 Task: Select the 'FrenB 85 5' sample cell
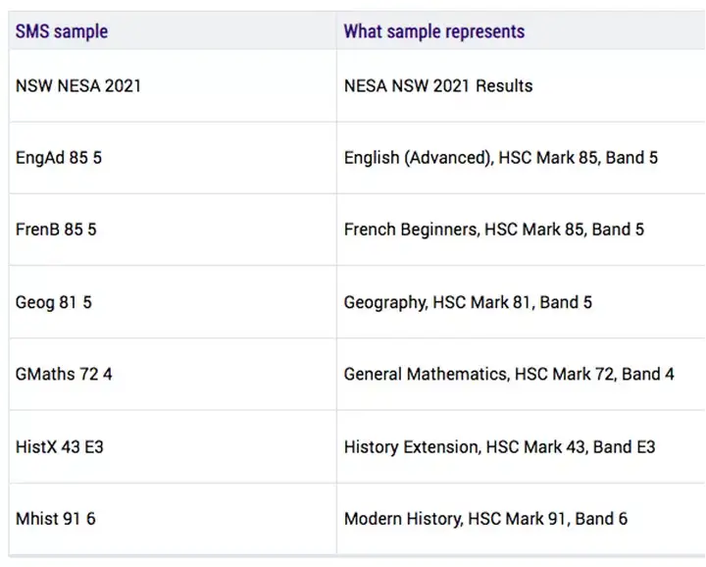tap(56, 230)
